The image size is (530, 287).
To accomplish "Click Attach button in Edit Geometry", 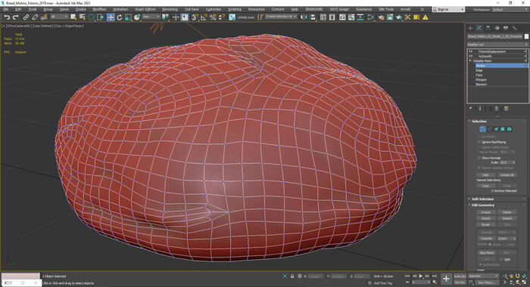I will (486, 218).
